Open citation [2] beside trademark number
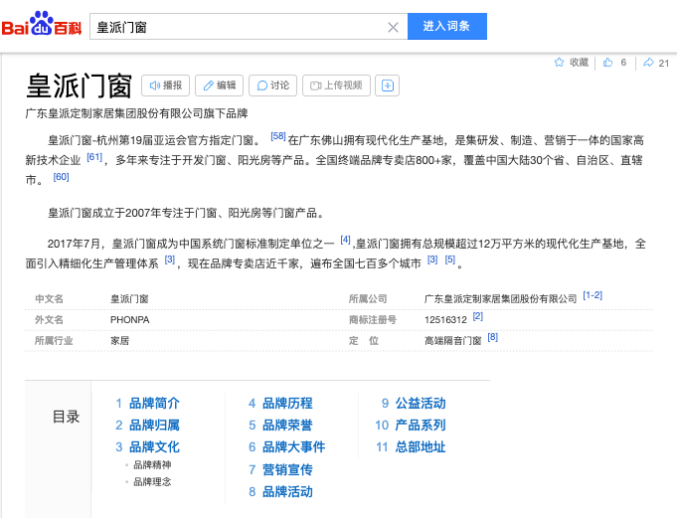677x518 pixels. click(477, 316)
